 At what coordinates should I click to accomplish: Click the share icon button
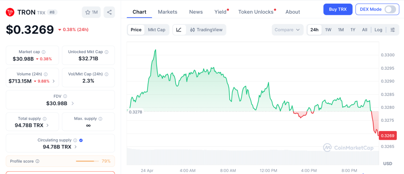point(109,12)
